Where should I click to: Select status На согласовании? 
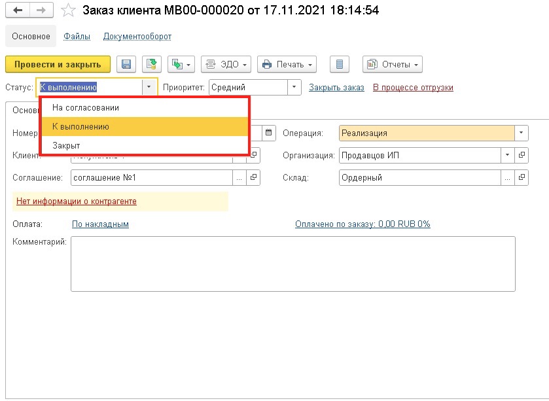click(x=145, y=108)
